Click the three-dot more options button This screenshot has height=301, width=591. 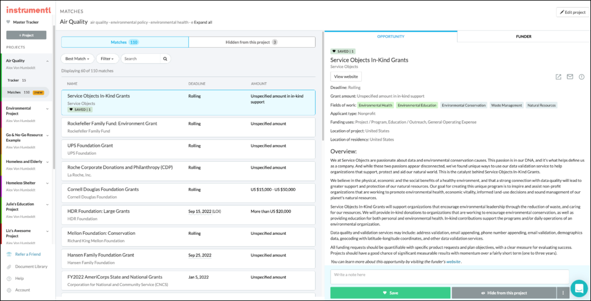(563, 293)
